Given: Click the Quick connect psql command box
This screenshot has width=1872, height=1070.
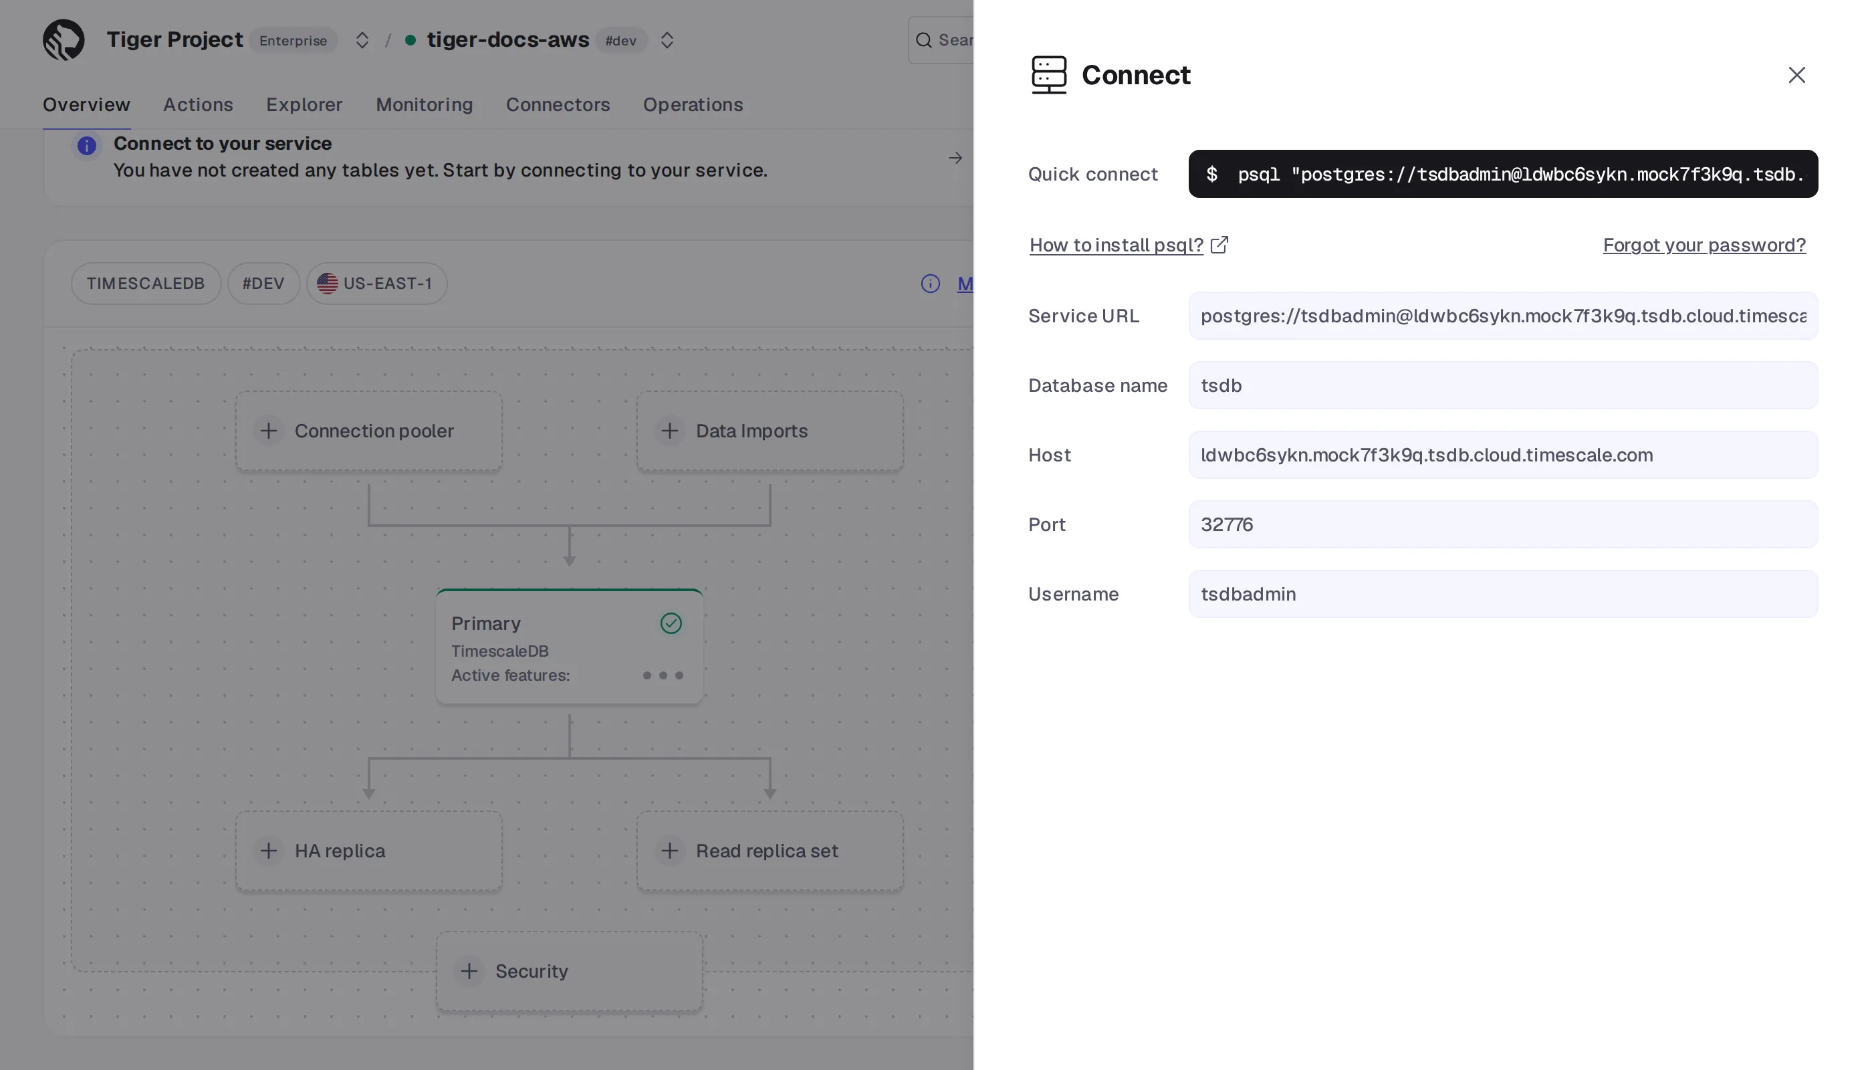Looking at the screenshot, I should (x=1502, y=174).
